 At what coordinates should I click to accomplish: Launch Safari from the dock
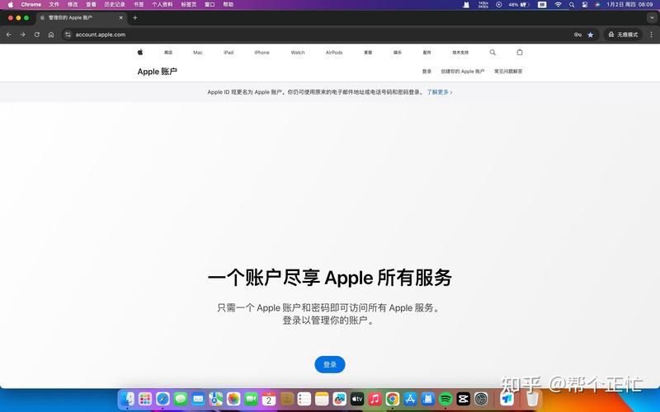point(163,399)
